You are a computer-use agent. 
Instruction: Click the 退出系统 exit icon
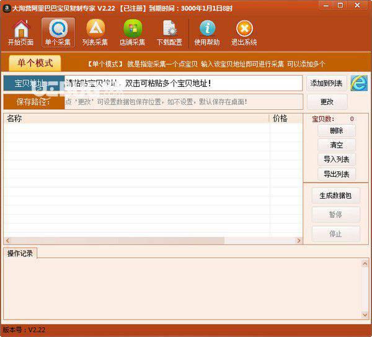[x=244, y=33]
